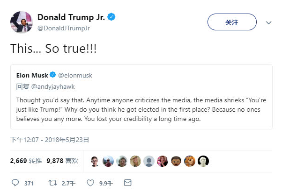This screenshot has width=282, height=192.
Task: View the 2,669 转推 retweets list
Action: 25,161
